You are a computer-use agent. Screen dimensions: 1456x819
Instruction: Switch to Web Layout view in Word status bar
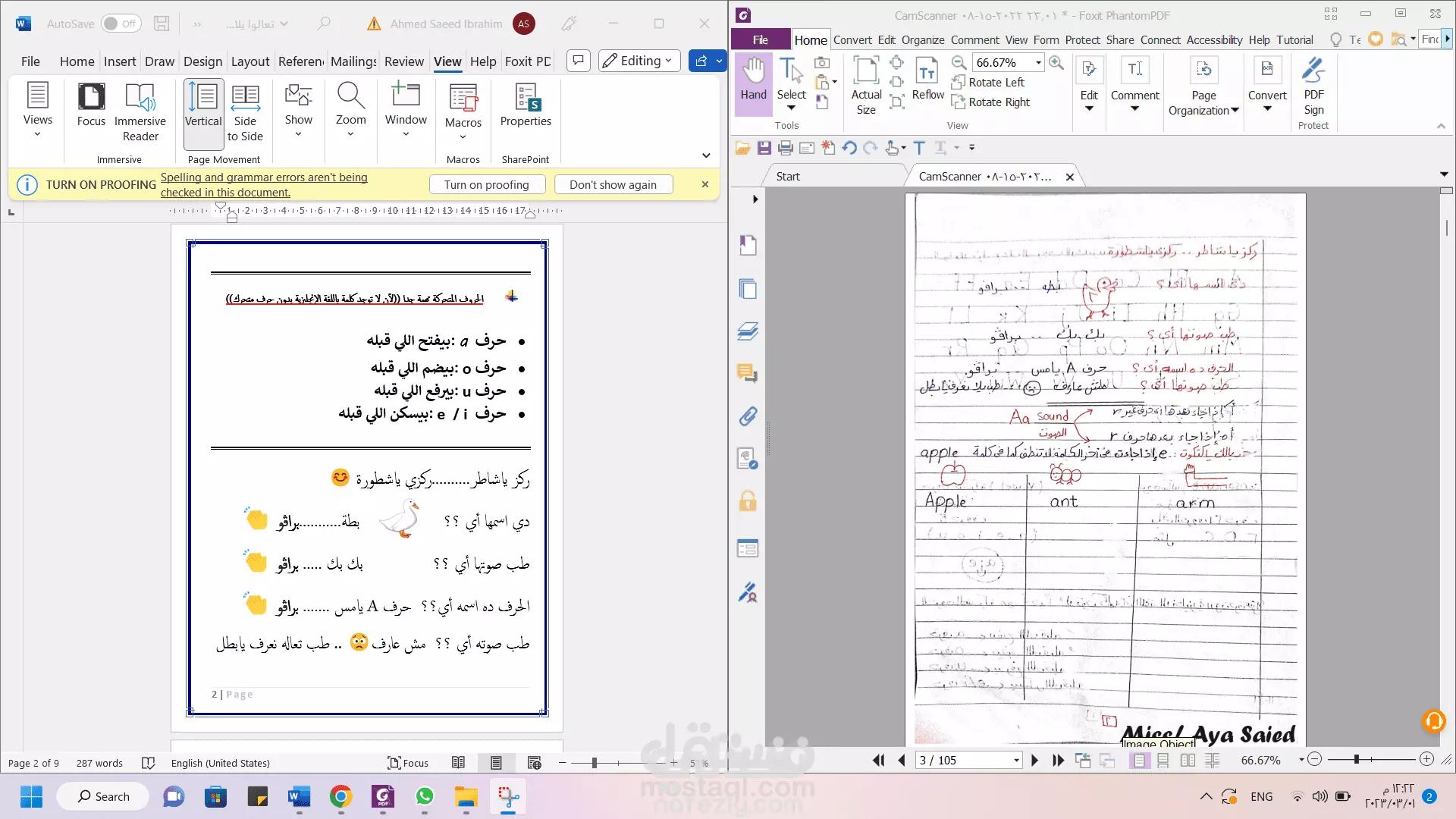[534, 763]
